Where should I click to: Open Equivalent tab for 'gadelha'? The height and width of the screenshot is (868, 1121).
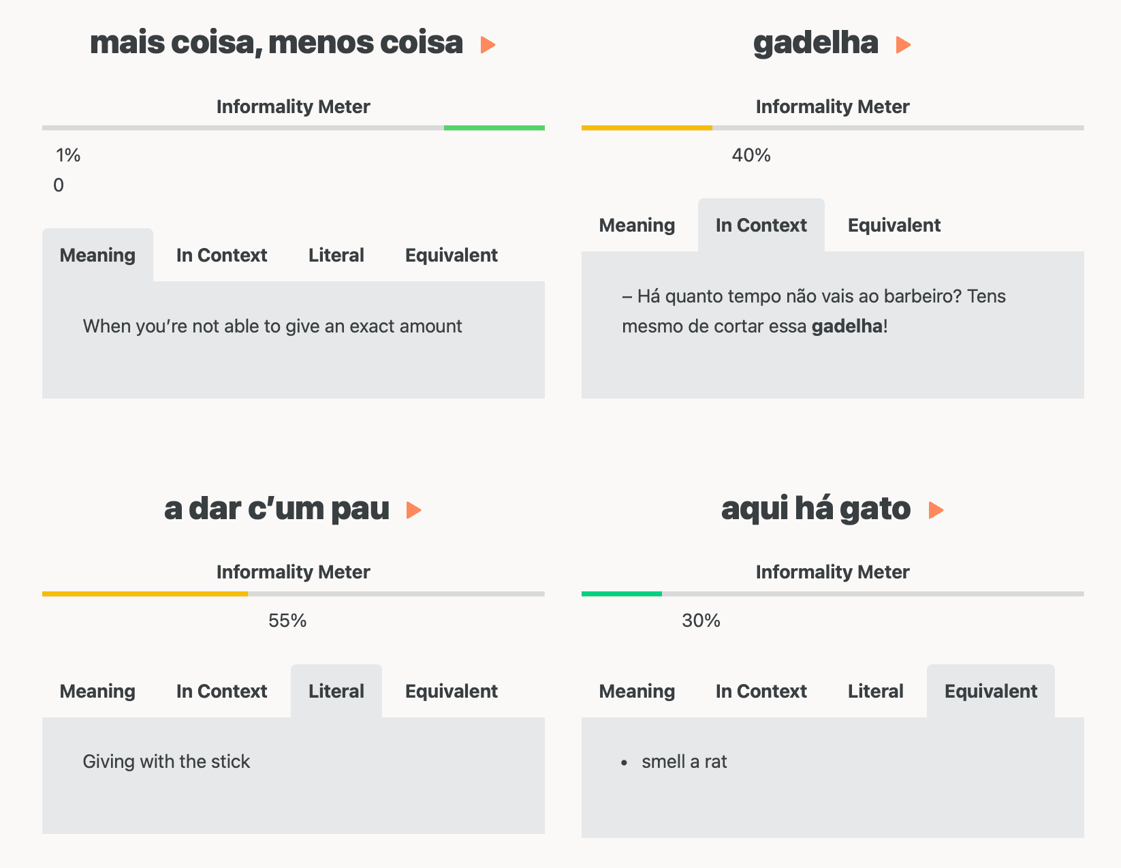click(894, 226)
